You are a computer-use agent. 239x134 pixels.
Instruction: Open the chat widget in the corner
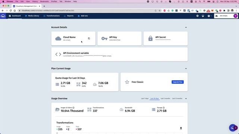[x=233, y=128]
